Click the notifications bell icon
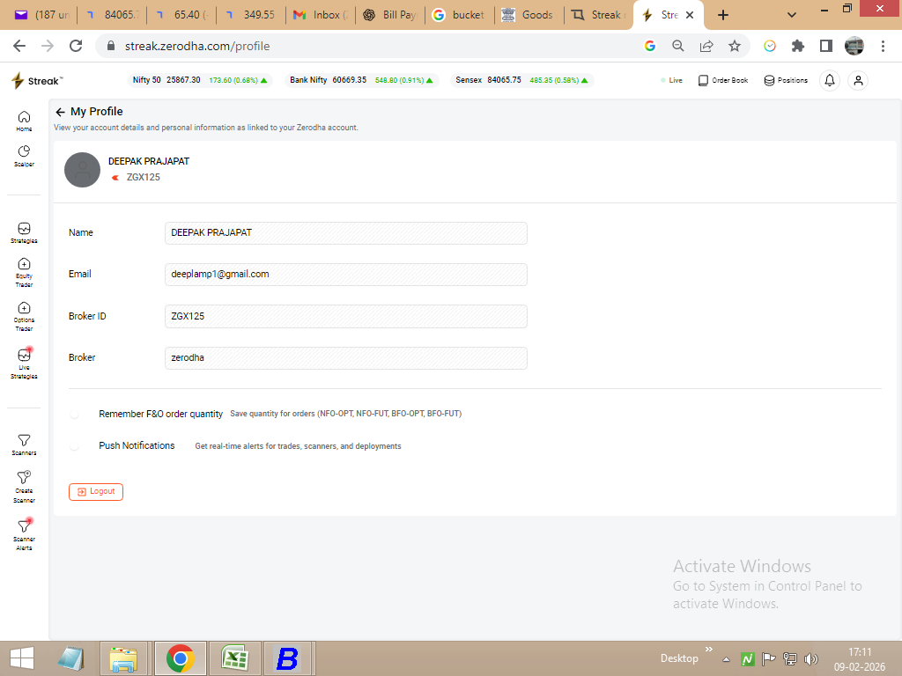The width and height of the screenshot is (902, 676). [x=829, y=80]
